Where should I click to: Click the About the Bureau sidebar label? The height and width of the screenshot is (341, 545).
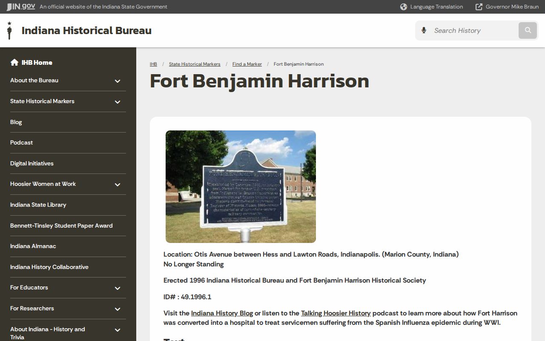click(x=34, y=80)
